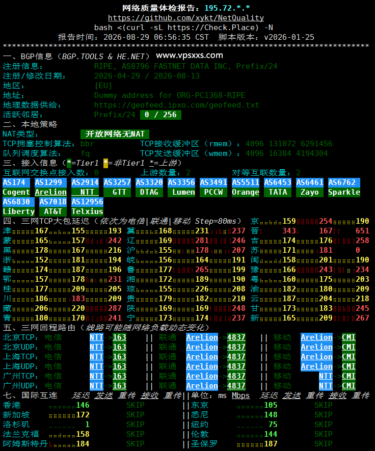Click the '开放网络无NAT' NAT type badge

[x=115, y=134]
